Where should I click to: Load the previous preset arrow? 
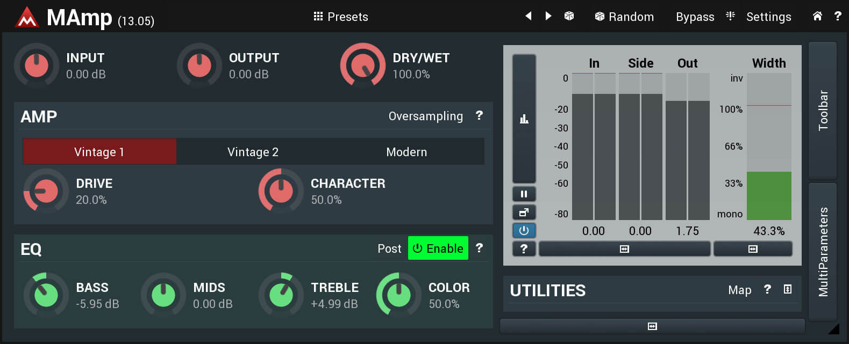pos(529,16)
